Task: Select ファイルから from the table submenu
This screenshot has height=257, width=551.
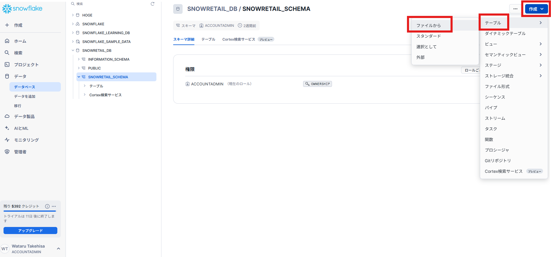Action: point(445,26)
